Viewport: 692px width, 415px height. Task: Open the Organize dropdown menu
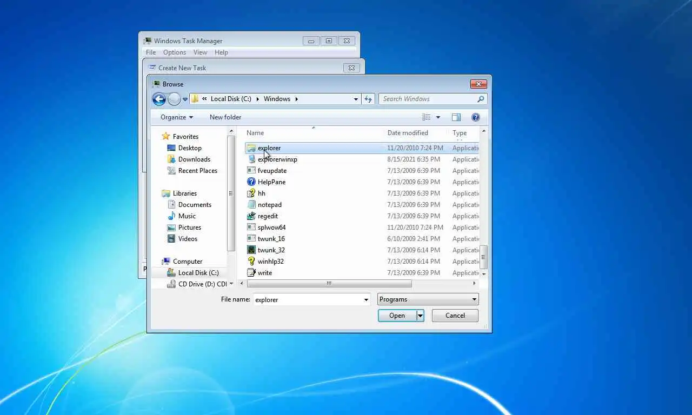[x=177, y=117]
